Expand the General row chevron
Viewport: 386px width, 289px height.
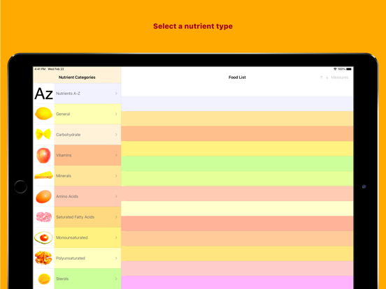[x=116, y=114]
